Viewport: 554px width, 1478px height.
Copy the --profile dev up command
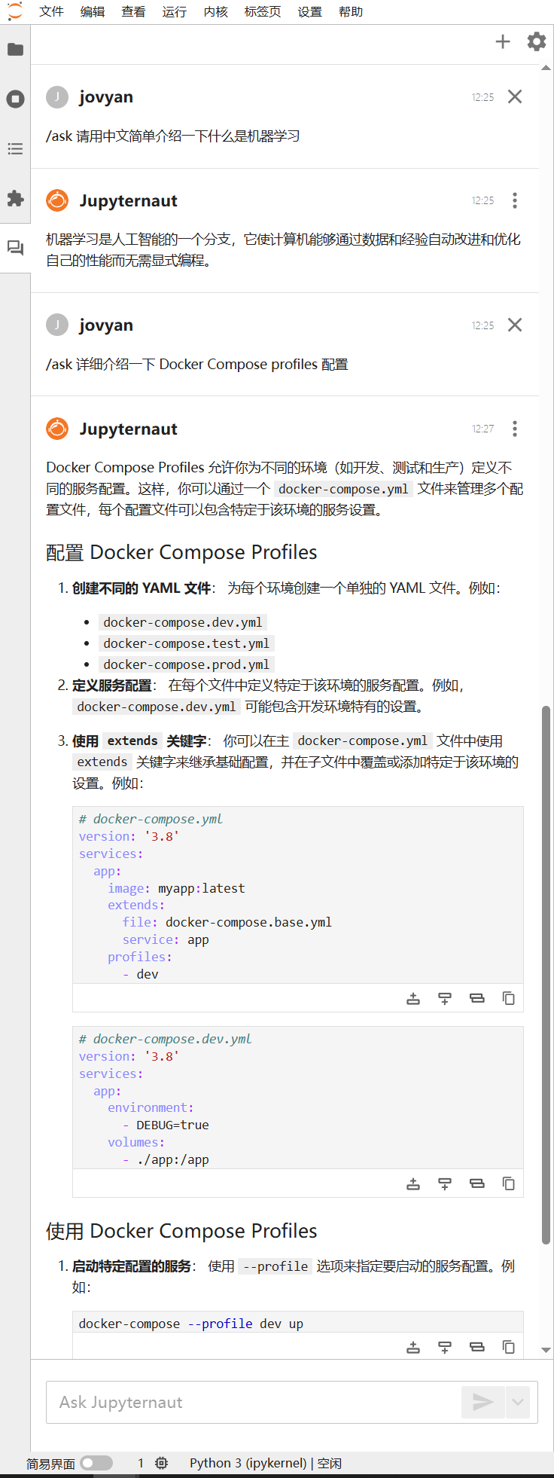pyautogui.click(x=509, y=1347)
